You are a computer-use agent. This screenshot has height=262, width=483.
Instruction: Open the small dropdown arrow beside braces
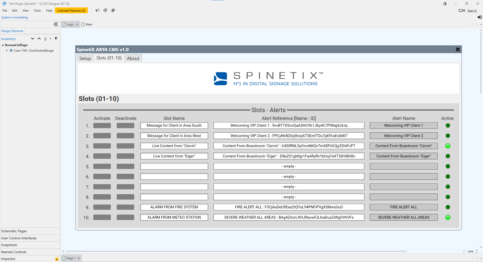[x=50, y=39]
